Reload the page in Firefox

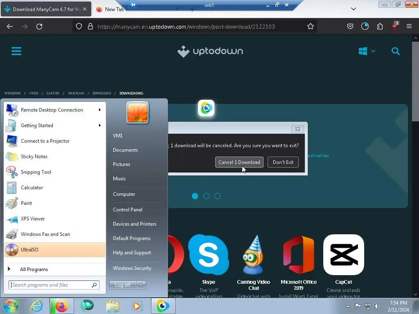point(39,27)
